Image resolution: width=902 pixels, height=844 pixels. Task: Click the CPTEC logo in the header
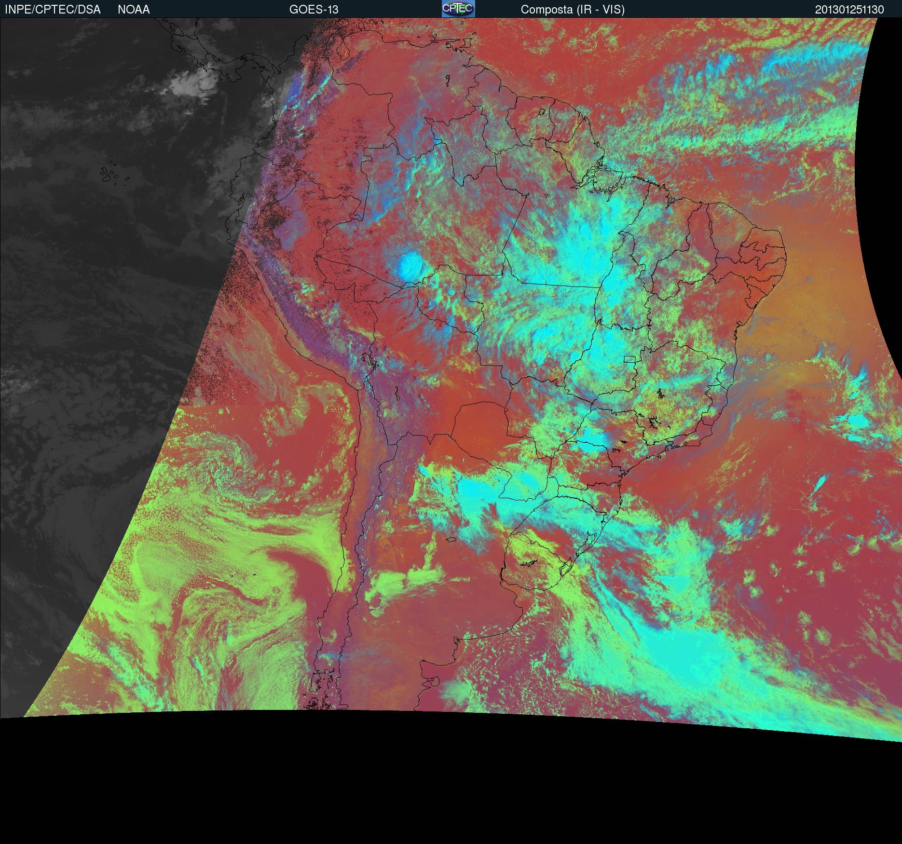click(x=458, y=9)
